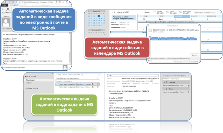
Task: Collapse the Позже group in to-do bar
Action: [x=165, y=89]
